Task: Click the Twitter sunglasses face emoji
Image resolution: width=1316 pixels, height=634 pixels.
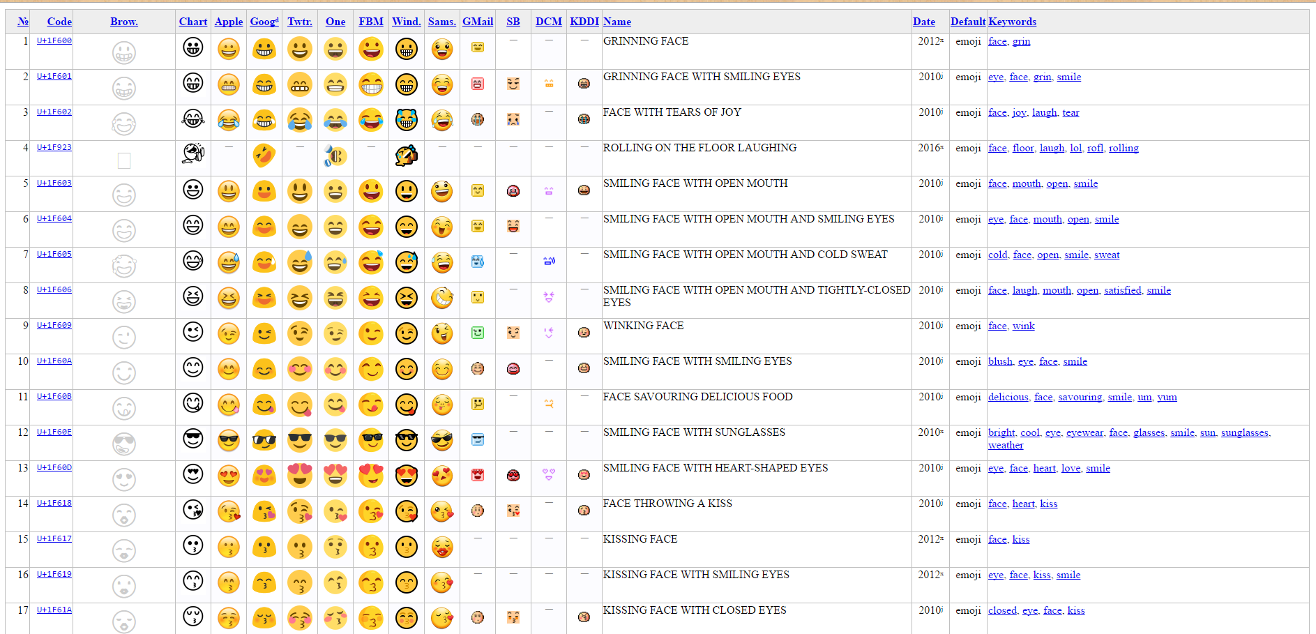Action: click(300, 440)
